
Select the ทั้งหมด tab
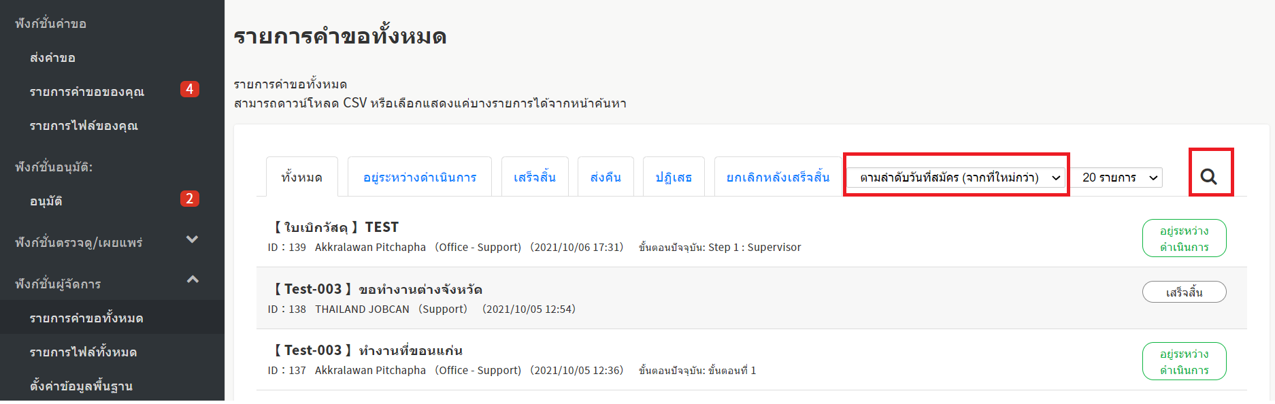[x=301, y=178]
